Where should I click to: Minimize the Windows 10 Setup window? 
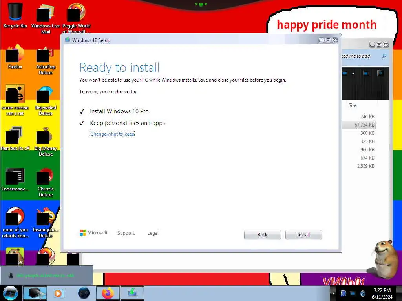pyautogui.click(x=321, y=40)
